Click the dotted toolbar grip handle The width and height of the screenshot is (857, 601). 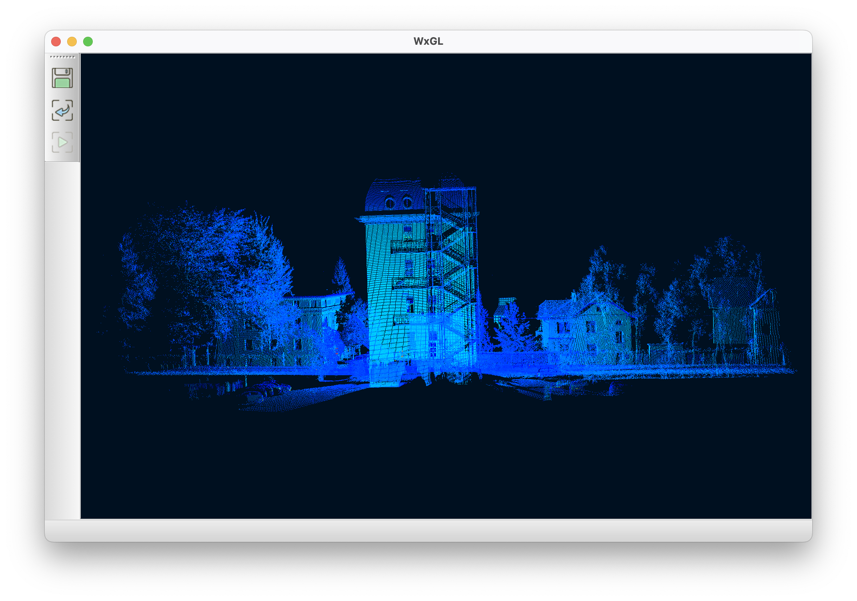[62, 57]
